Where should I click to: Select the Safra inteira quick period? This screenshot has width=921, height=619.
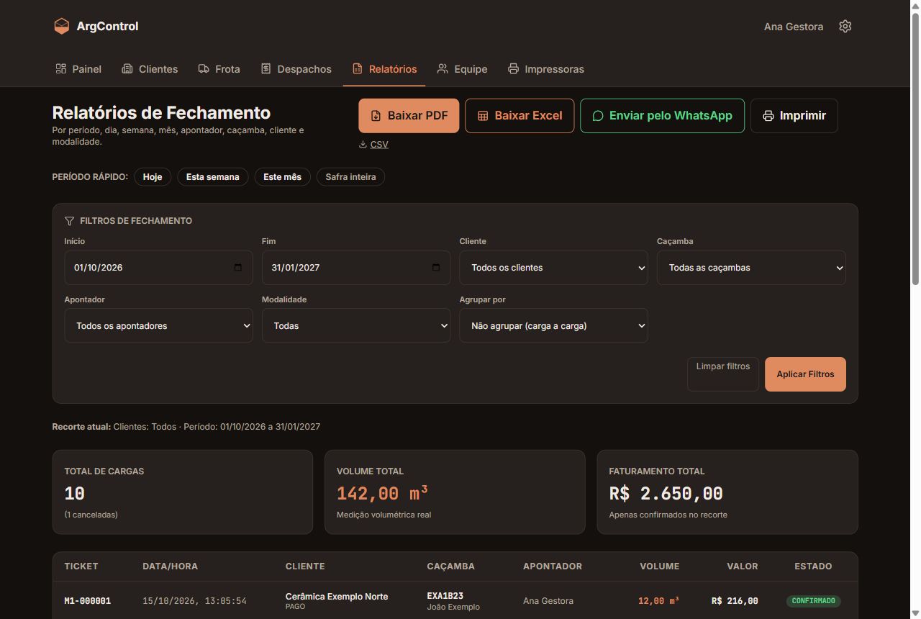click(x=350, y=177)
